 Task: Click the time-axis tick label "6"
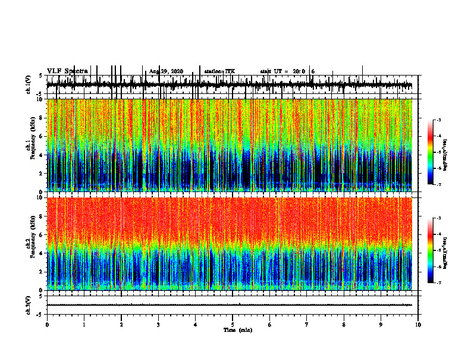point(269,325)
